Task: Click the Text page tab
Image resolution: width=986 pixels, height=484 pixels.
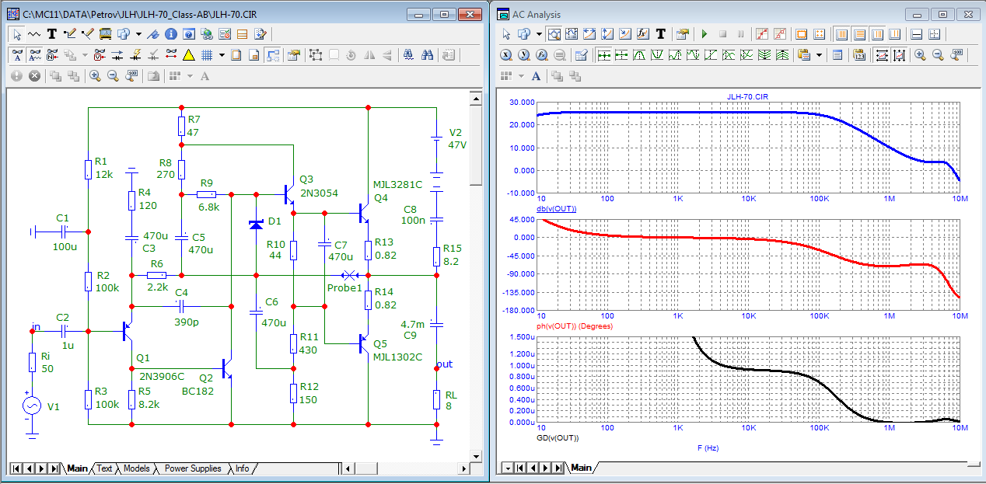Action: (104, 468)
